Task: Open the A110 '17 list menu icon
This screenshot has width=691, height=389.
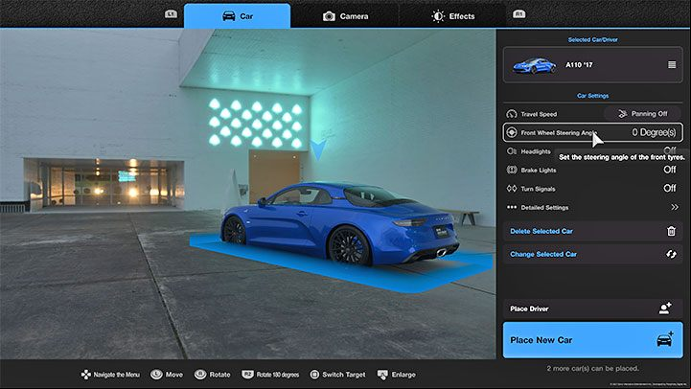Action: click(x=672, y=65)
